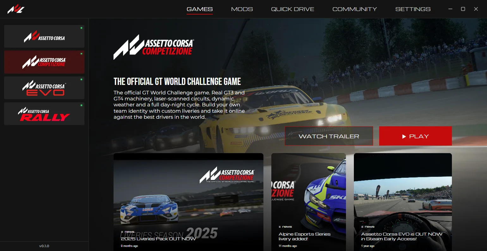Select the Assetto Corsa game tile
Image resolution: width=487 pixels, height=251 pixels.
[x=44, y=36]
